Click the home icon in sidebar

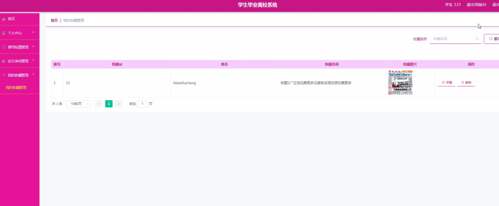[x=4, y=19]
